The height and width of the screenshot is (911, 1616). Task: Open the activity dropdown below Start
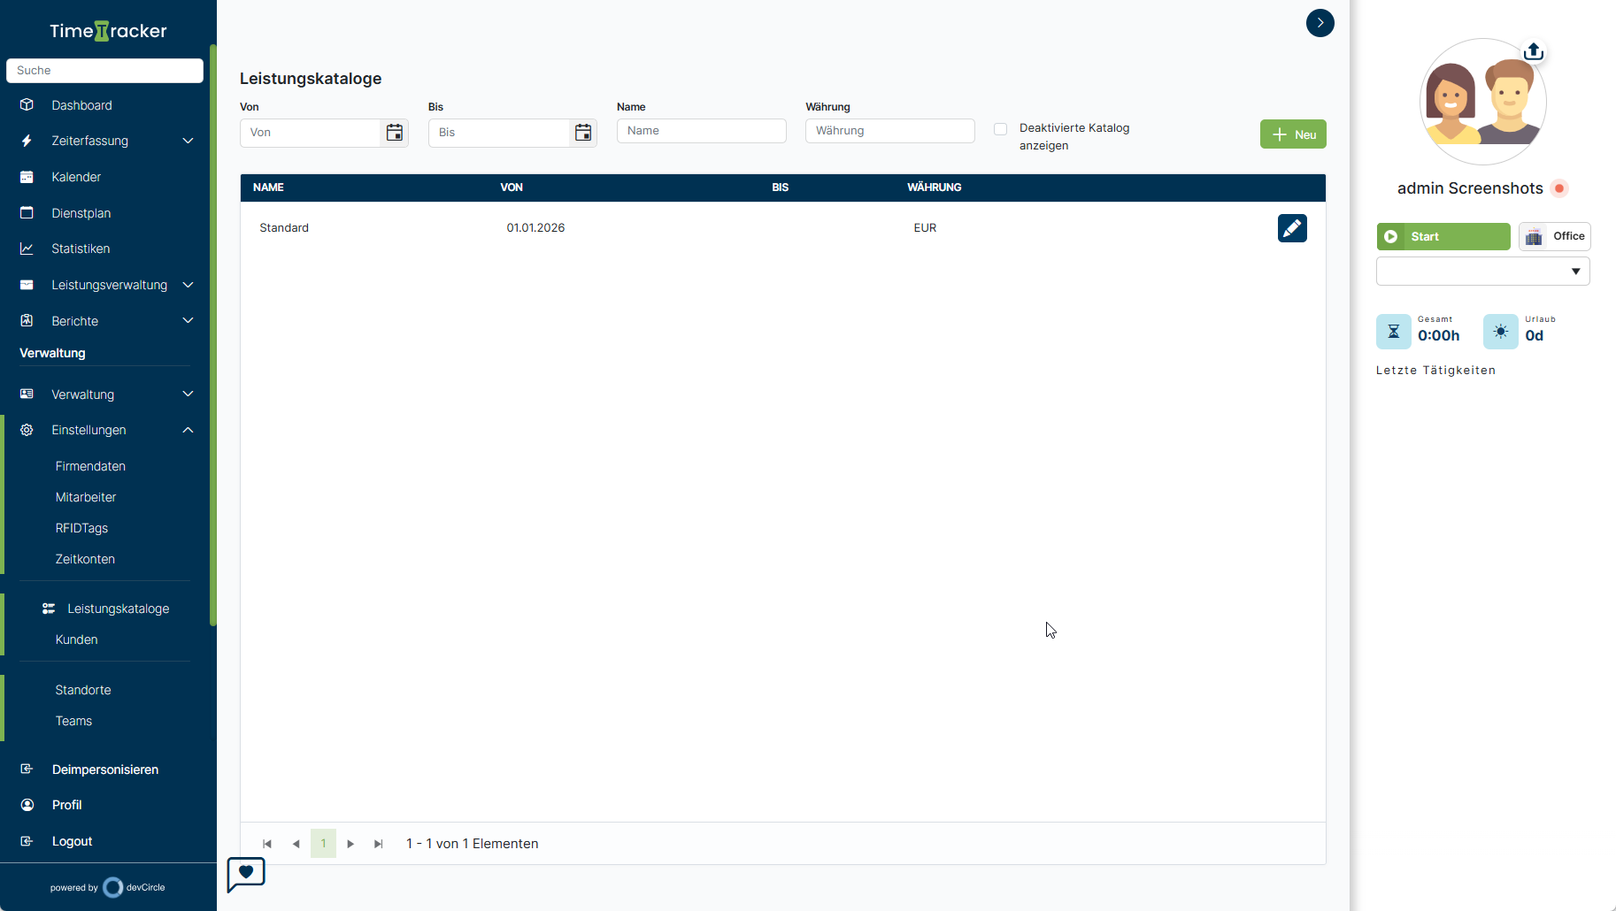coord(1483,272)
